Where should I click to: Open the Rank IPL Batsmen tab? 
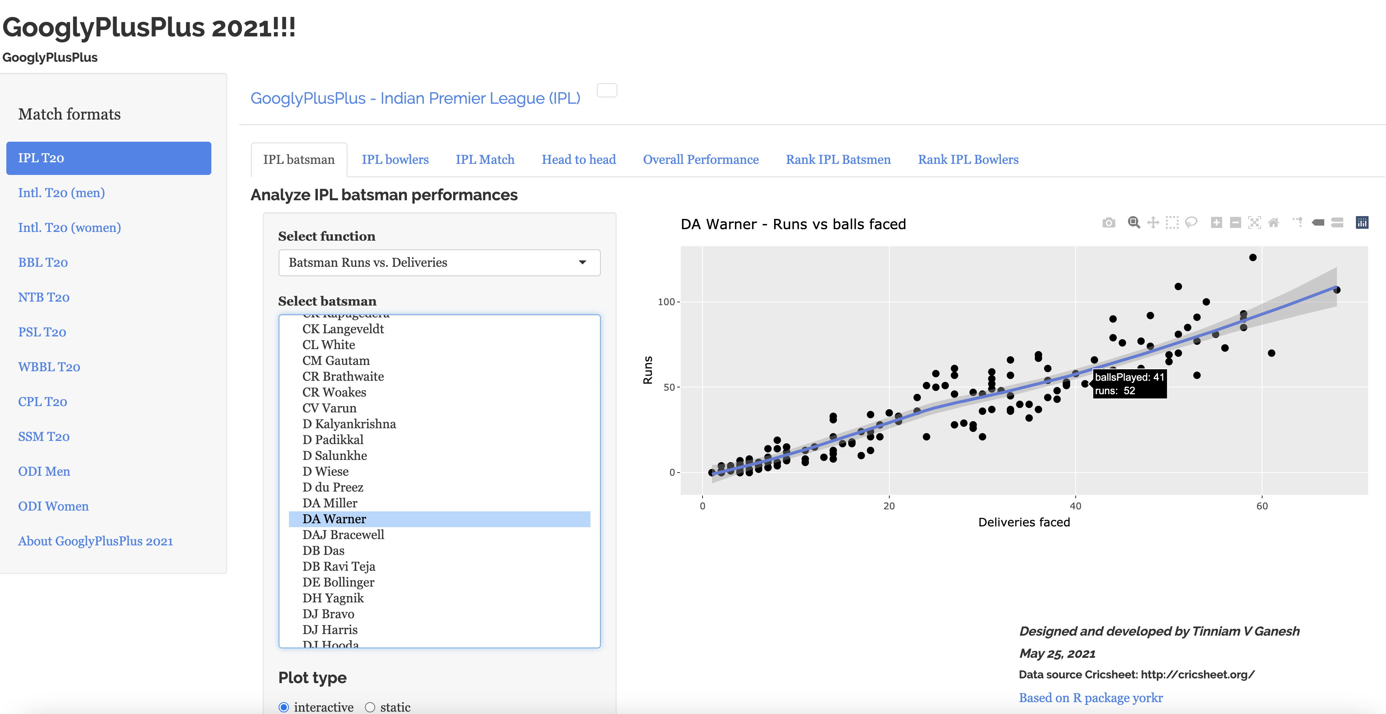838,160
